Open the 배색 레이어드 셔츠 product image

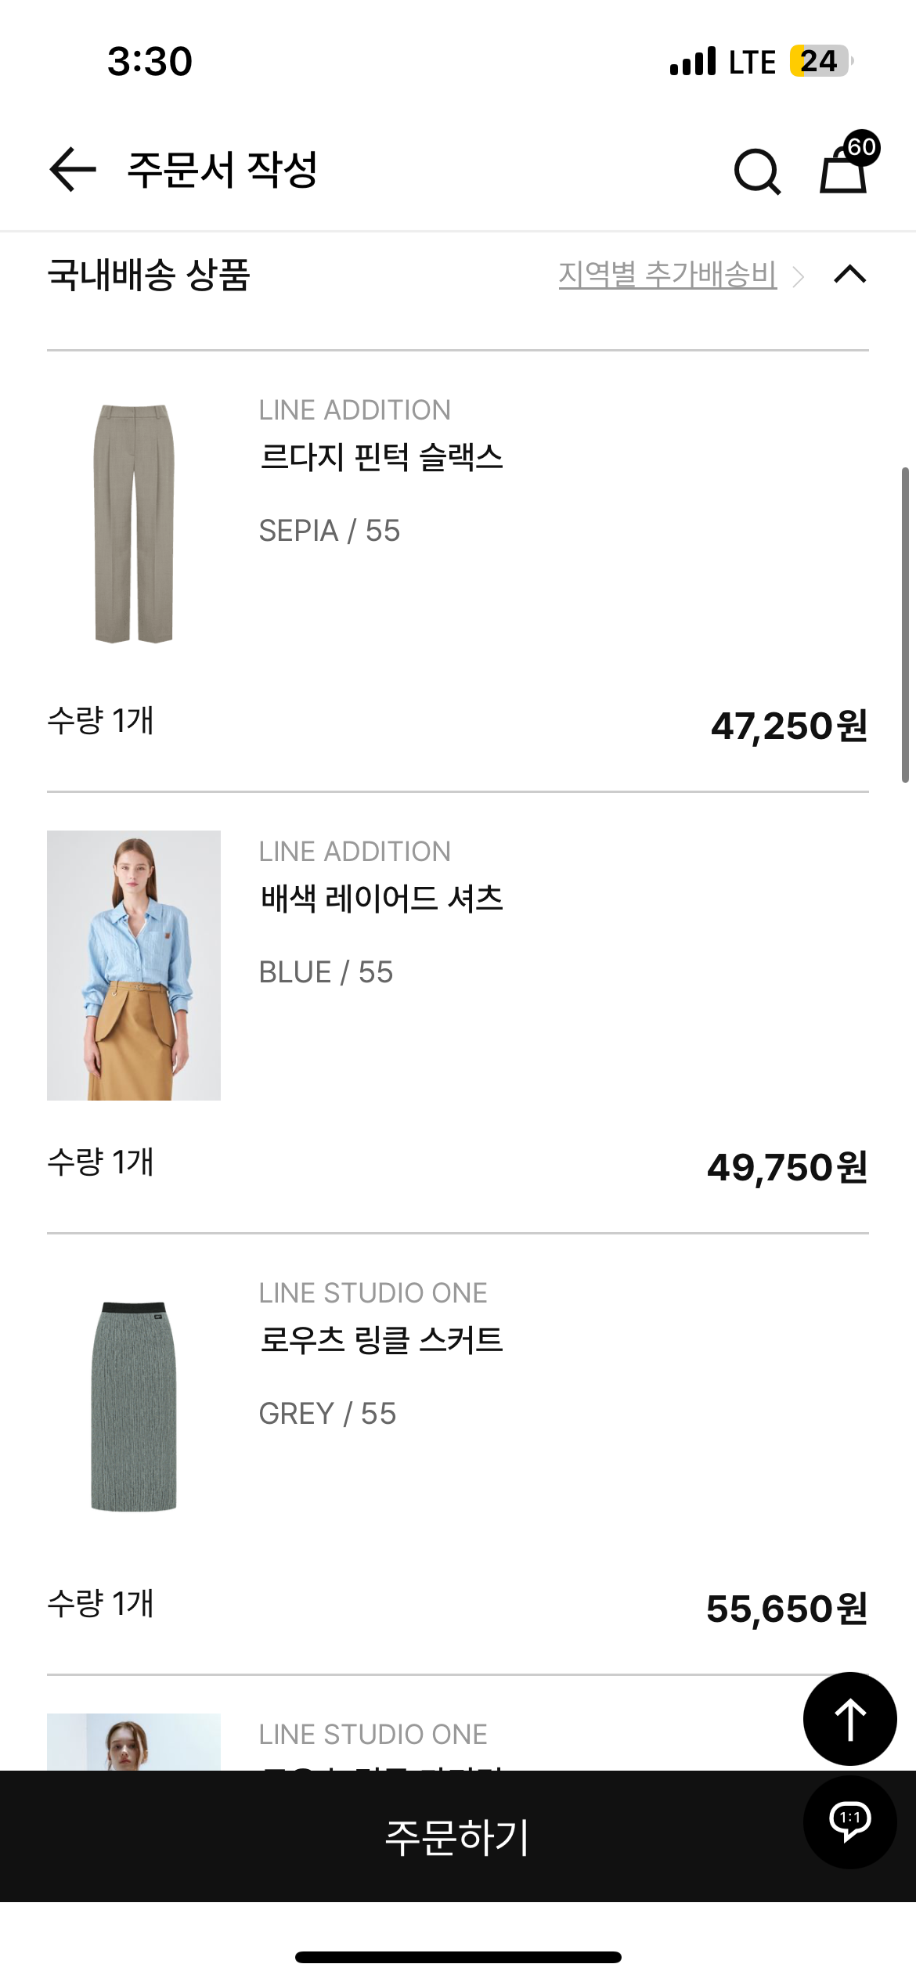[x=134, y=965]
